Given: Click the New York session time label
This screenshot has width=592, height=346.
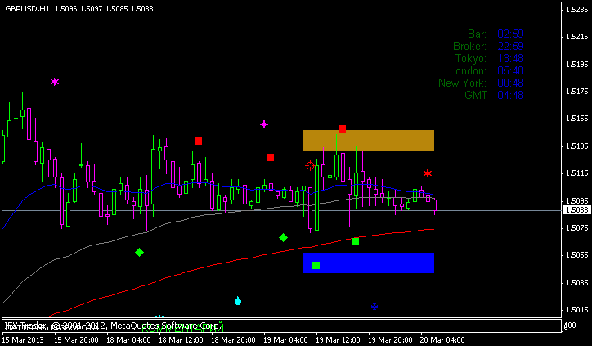Looking at the screenshot, I should click(x=463, y=83).
